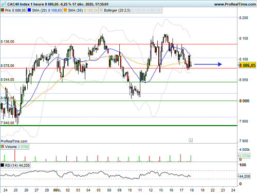257x193 pixels.
Task: Click the 7 900 price axis label
Action: (244, 141)
